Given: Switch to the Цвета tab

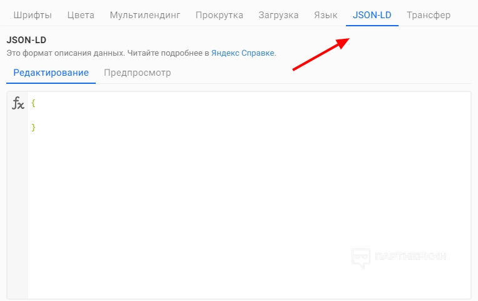Looking at the screenshot, I should coord(81,15).
